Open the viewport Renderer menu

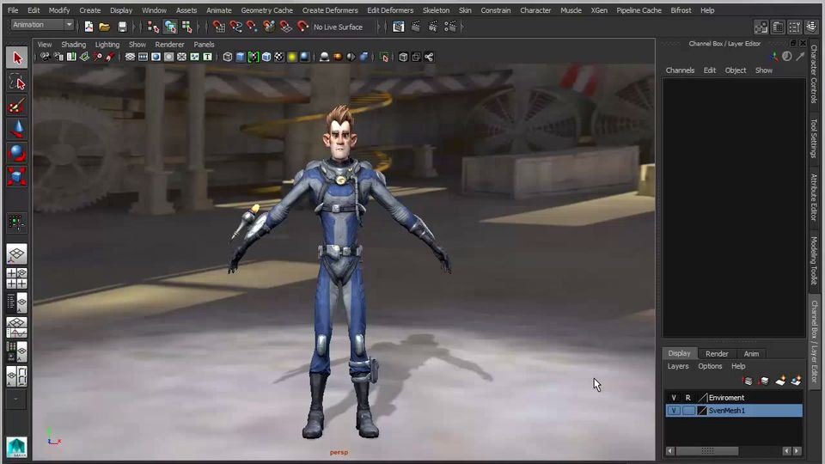[169, 45]
